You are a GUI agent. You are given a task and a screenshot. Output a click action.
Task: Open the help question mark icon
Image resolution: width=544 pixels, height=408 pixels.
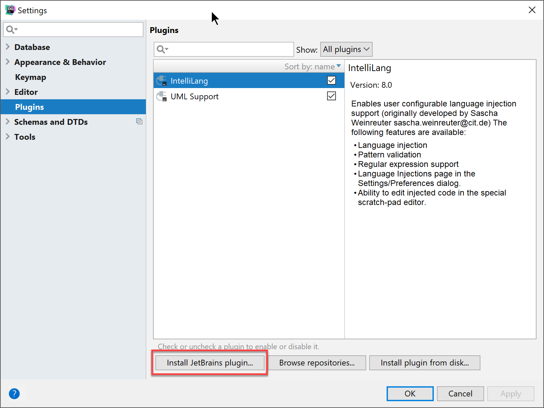click(14, 394)
